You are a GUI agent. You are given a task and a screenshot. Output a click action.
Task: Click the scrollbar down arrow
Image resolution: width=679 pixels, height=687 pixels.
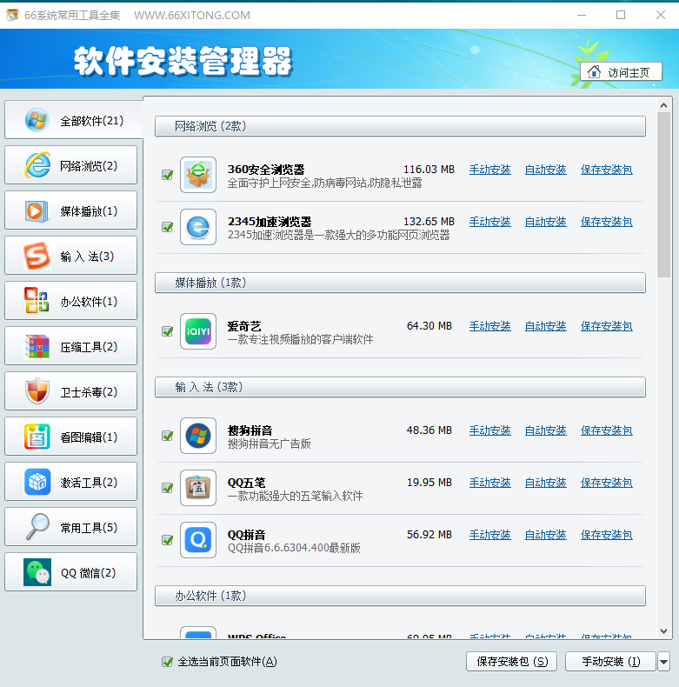pyautogui.click(x=663, y=631)
